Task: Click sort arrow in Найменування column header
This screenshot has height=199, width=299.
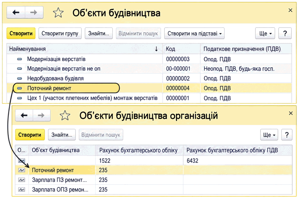Action: pos(156,49)
